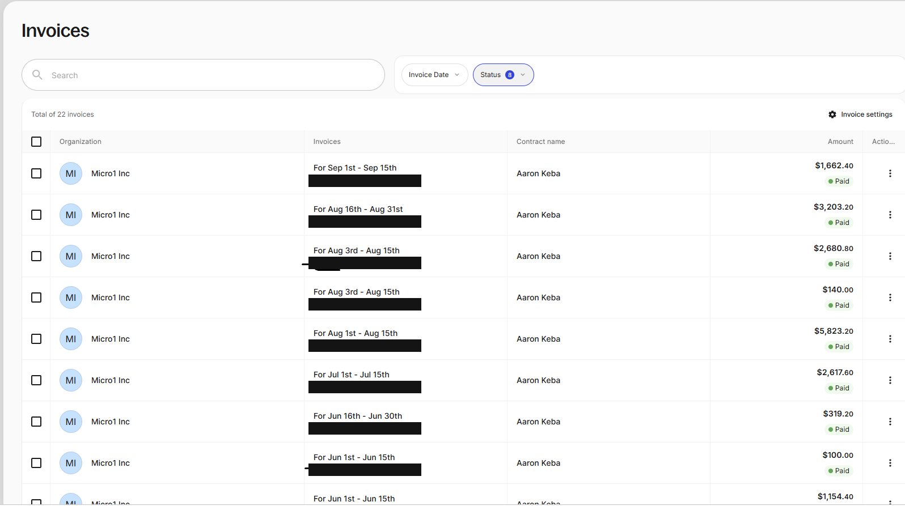Open actions menu for $5,823.20 invoice
This screenshot has height=506, width=905.
point(890,339)
